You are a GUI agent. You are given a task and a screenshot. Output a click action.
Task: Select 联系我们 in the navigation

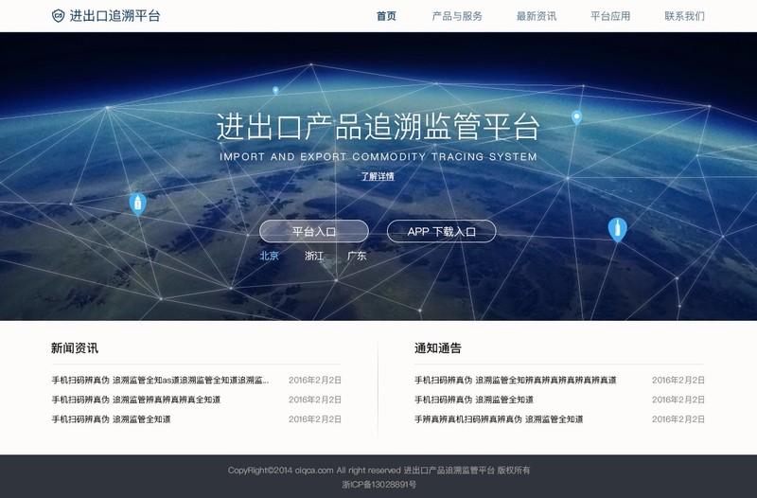684,16
